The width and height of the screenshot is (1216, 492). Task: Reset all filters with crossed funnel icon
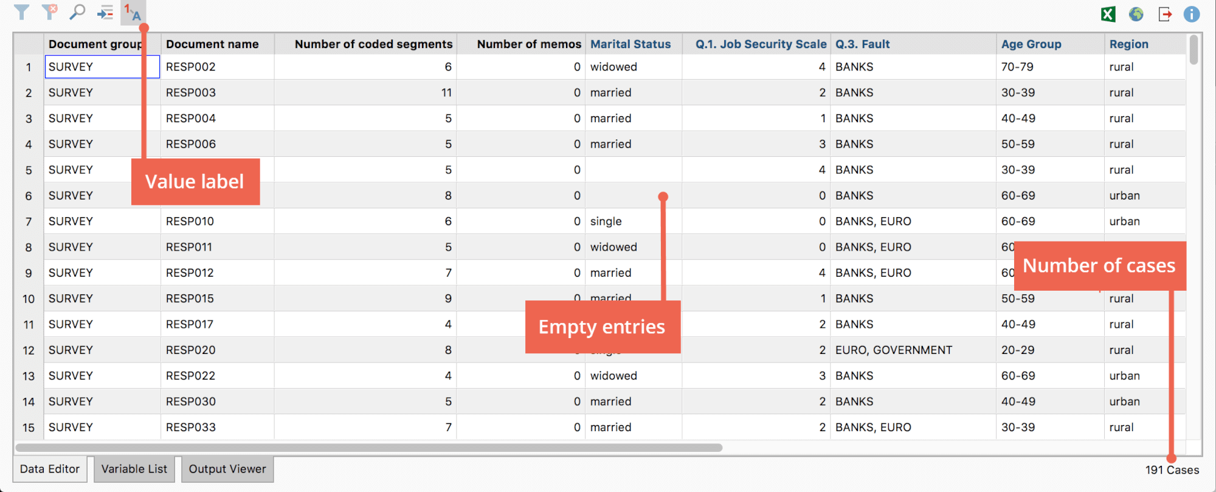coord(50,12)
